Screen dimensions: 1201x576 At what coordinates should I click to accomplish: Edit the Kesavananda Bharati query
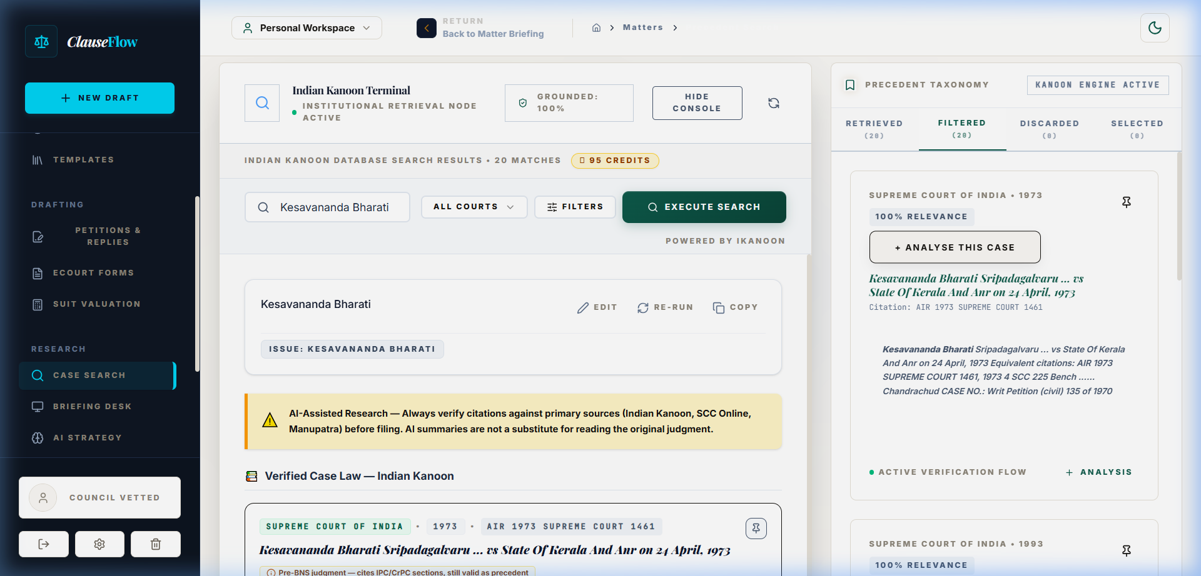point(597,307)
